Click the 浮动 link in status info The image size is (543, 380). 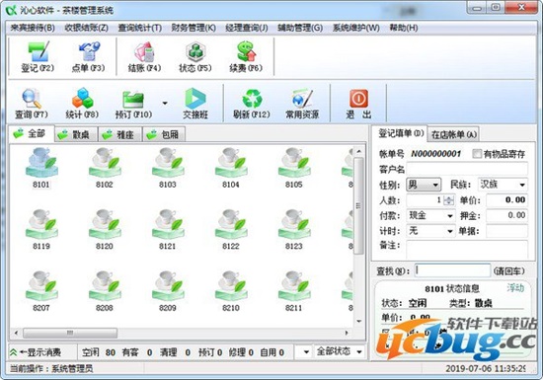(x=515, y=287)
